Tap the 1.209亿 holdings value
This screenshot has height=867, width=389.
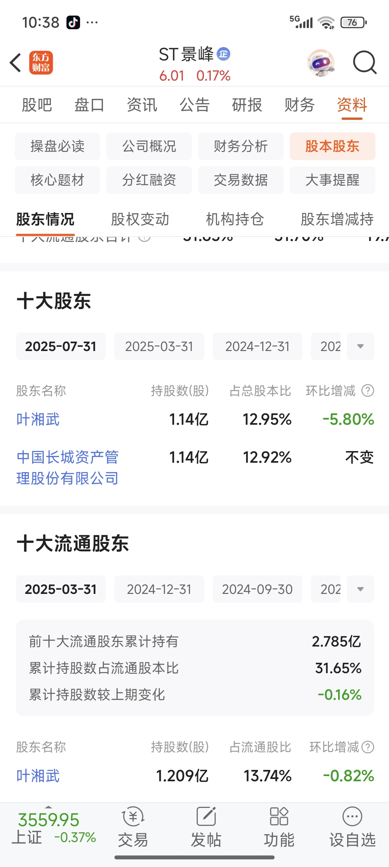click(183, 776)
